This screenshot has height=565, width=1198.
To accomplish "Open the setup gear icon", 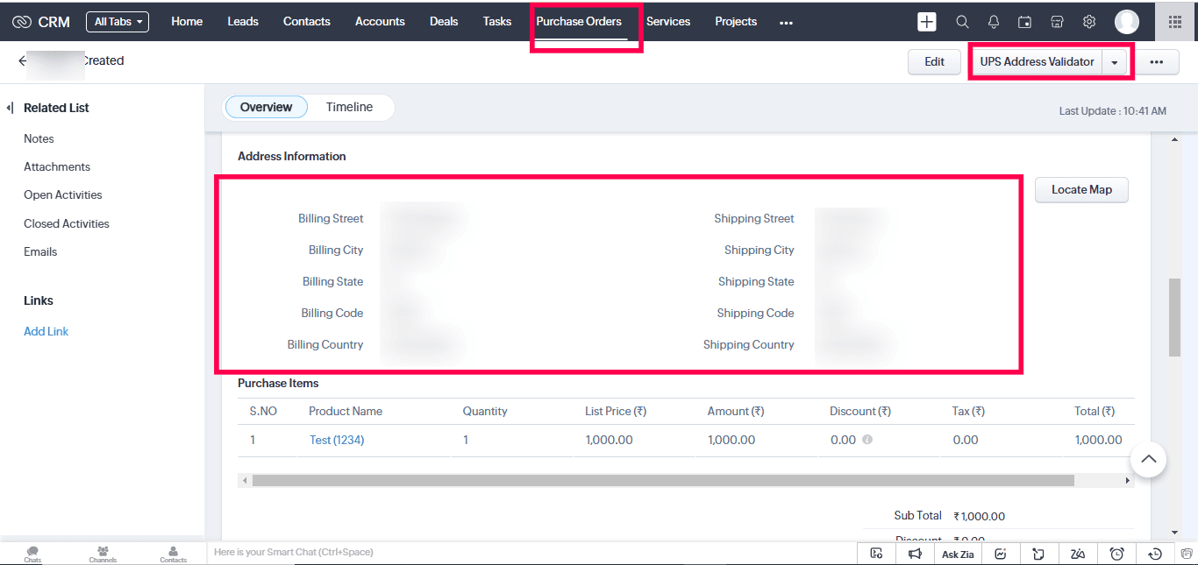I will (1089, 22).
